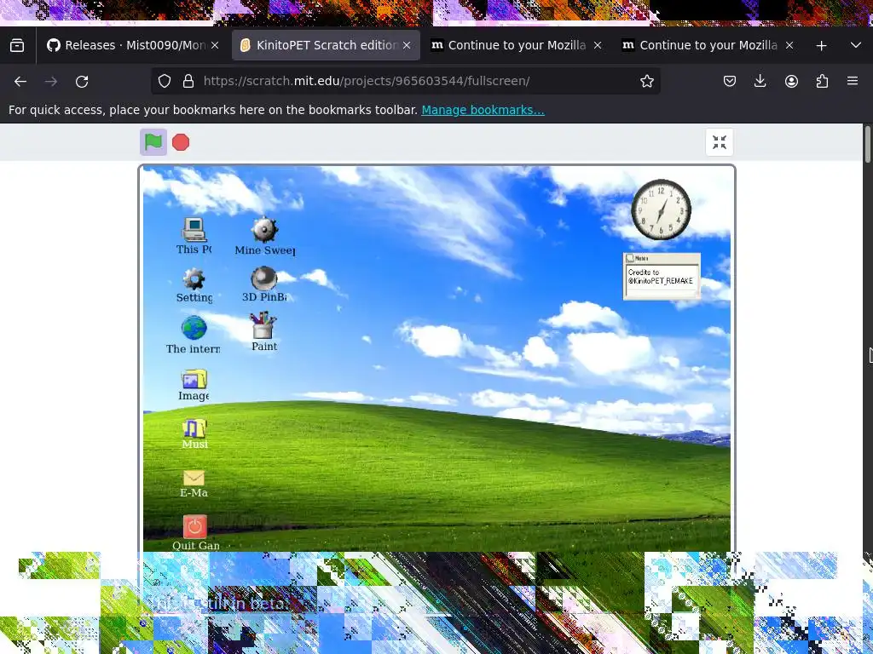Open the This PC desktop icon
Image resolution: width=873 pixels, height=654 pixels.
coord(194,236)
